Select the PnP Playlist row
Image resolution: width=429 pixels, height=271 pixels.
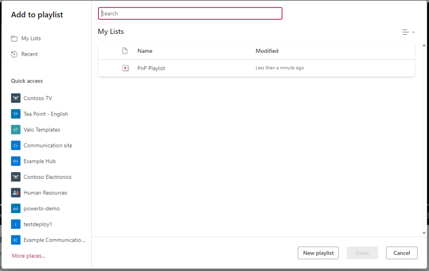pyautogui.click(x=256, y=68)
